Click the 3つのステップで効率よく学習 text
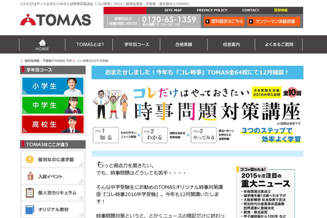The height and width of the screenshot is (218, 327). (x=271, y=135)
